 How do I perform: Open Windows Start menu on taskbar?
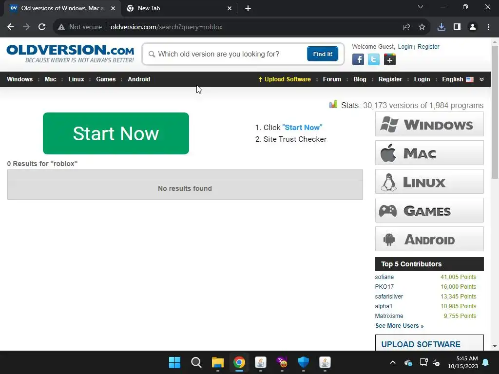tap(175, 362)
